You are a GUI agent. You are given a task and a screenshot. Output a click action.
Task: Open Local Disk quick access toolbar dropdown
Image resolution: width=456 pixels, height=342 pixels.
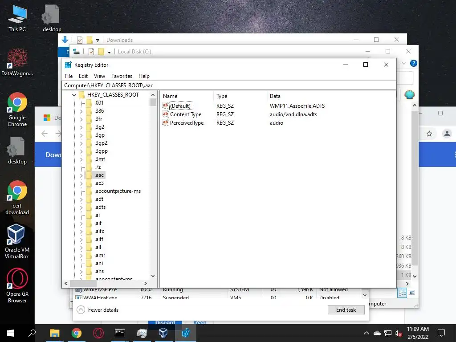tap(110, 52)
